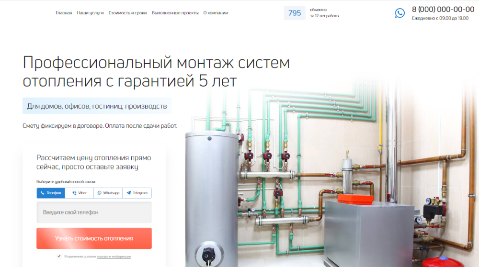Viewport: 479px width, 267px height.
Task: Select Viber as contact method
Action: pyautogui.click(x=80, y=193)
